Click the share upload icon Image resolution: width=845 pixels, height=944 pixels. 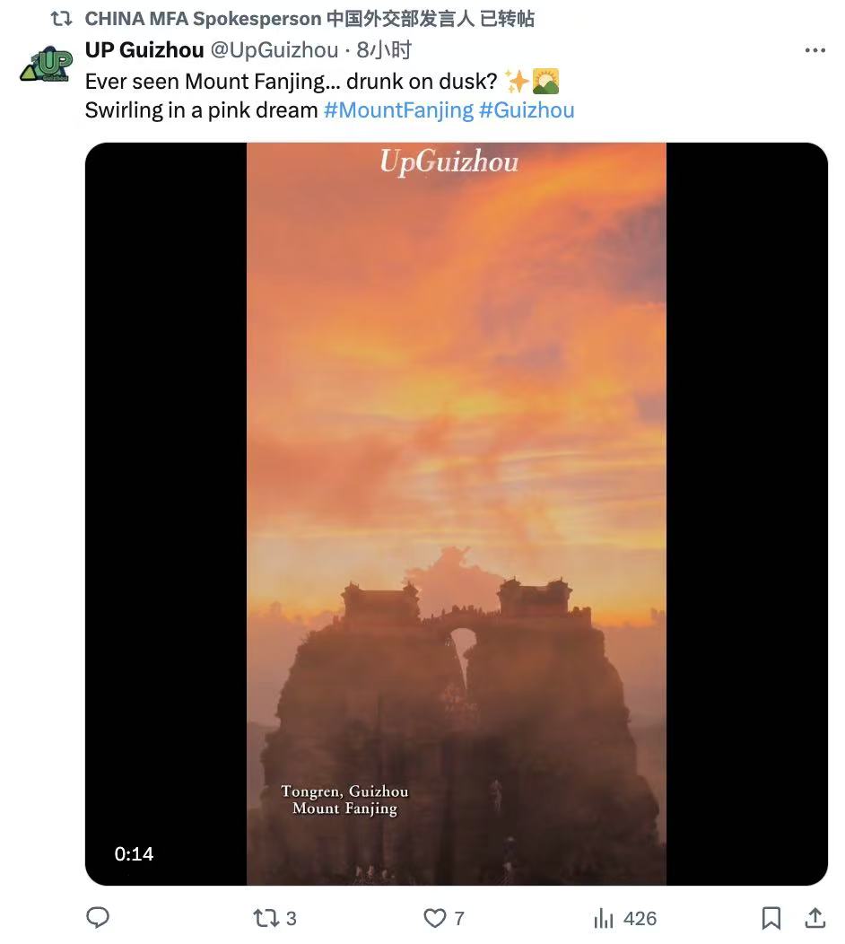[815, 917]
